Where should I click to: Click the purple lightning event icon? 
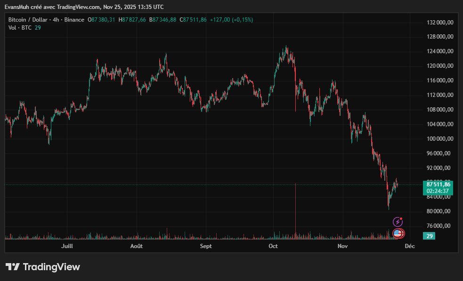pyautogui.click(x=398, y=222)
